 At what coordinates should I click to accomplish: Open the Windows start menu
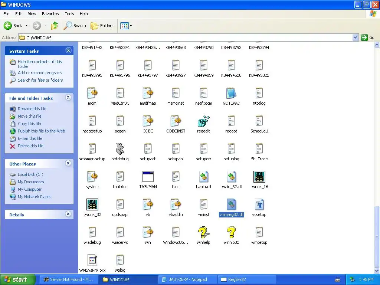[x=17, y=279]
